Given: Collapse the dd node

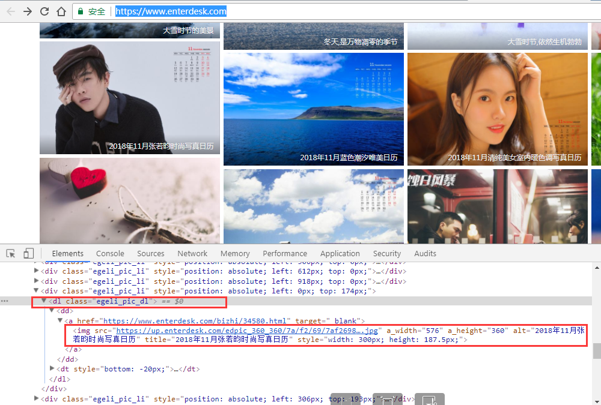Looking at the screenshot, I should (x=52, y=310).
